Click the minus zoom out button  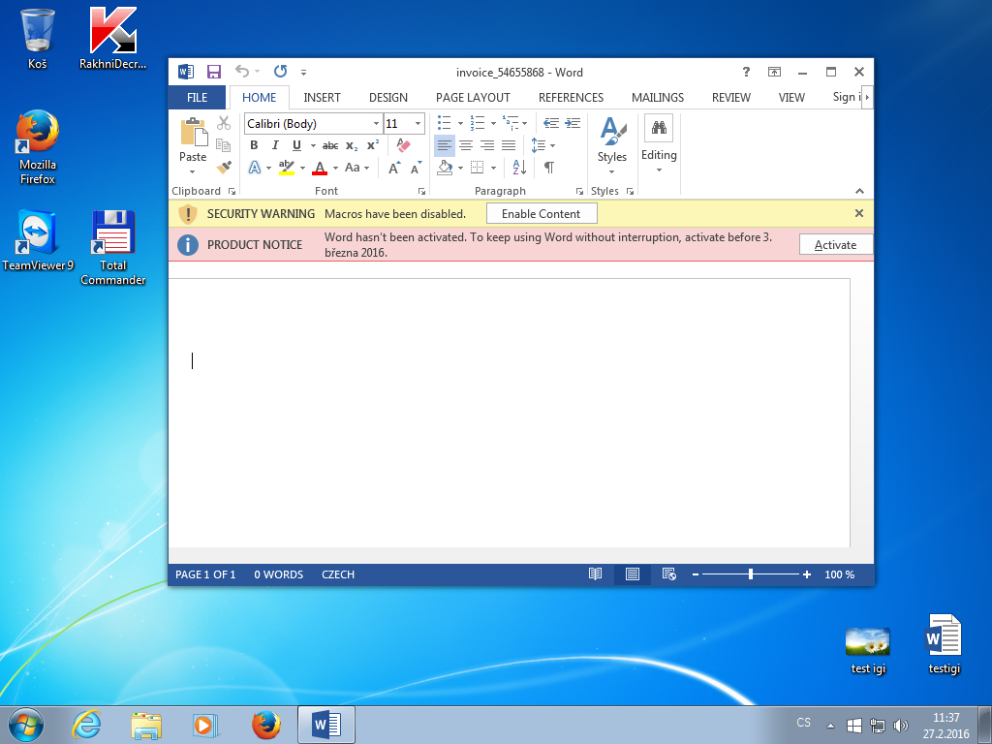696,574
